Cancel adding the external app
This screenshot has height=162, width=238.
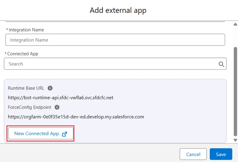193,154
